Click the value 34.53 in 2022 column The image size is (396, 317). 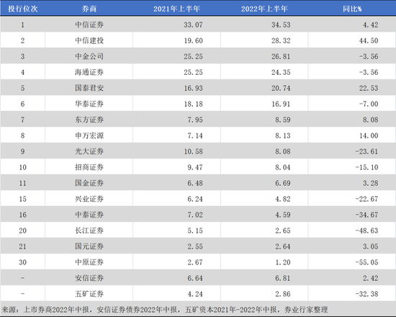pos(281,24)
